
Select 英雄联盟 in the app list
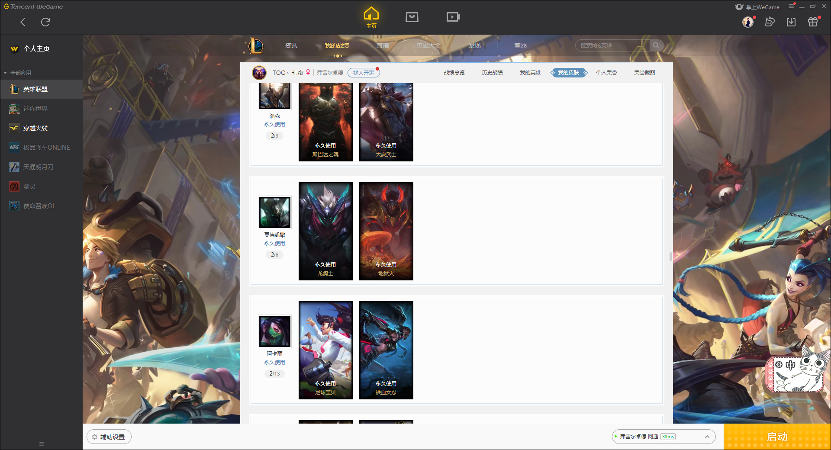click(x=41, y=89)
